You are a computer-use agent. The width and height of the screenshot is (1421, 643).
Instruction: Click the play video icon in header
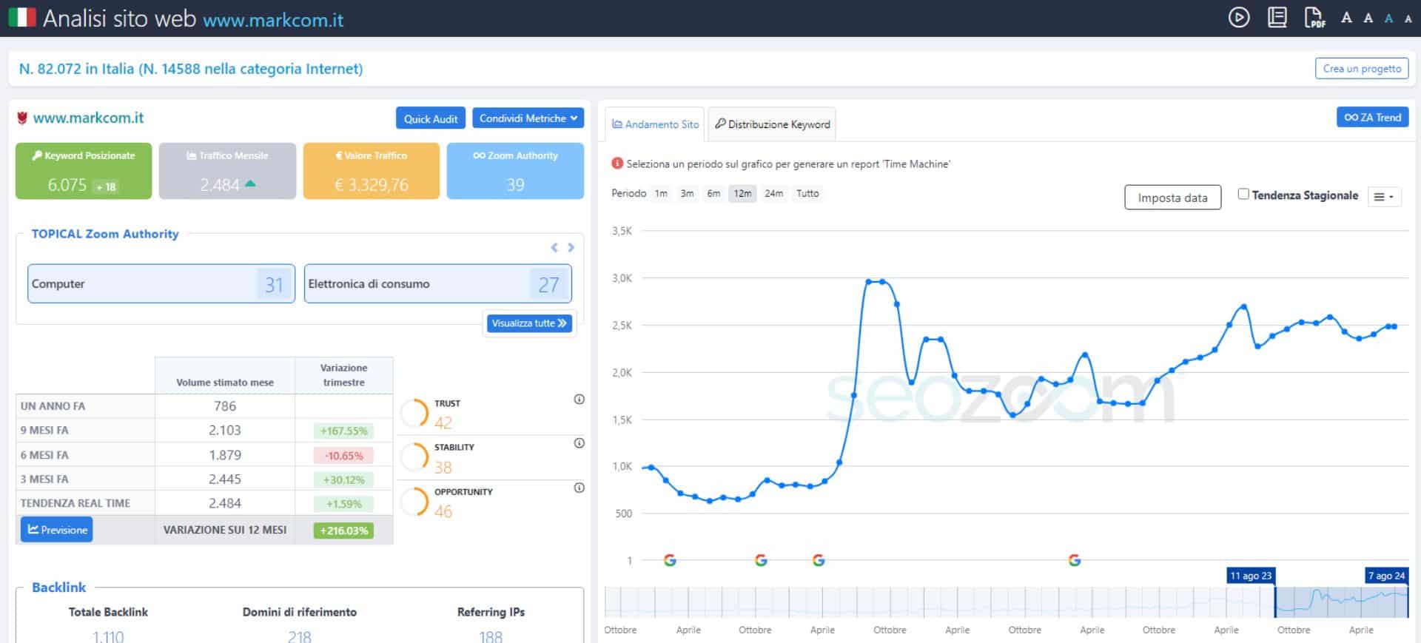[x=1238, y=17]
